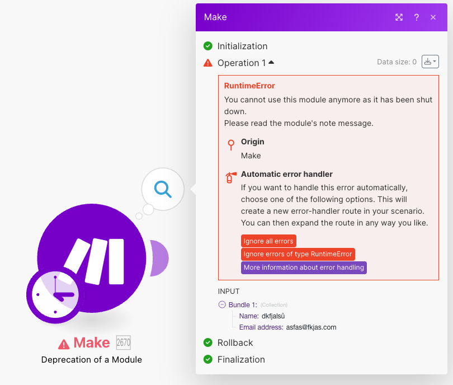Image resolution: width=453 pixels, height=385 pixels.
Task: Click the Finalization step label
Action: pyautogui.click(x=241, y=360)
